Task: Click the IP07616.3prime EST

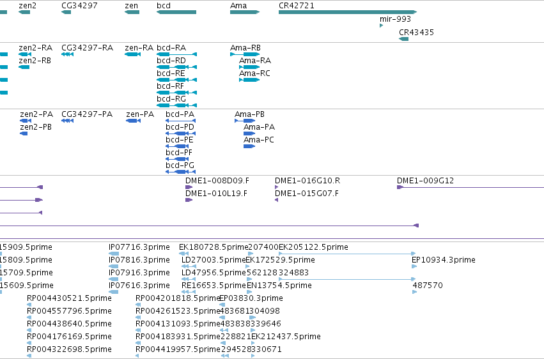Action: [113, 292]
